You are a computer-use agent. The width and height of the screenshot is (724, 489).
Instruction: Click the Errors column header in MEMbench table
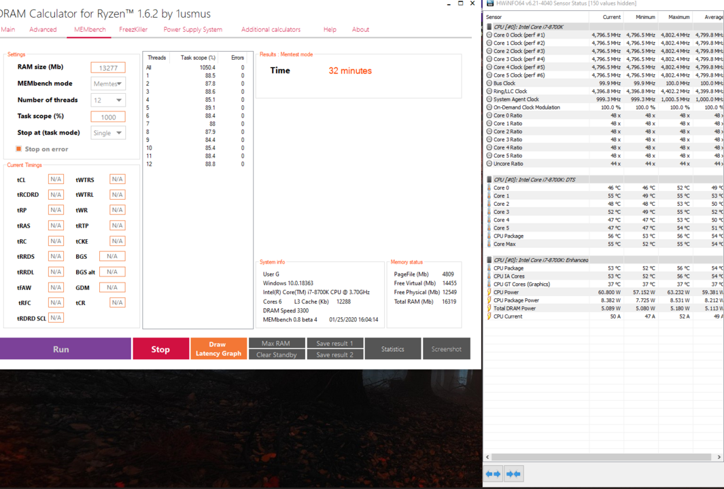point(238,58)
